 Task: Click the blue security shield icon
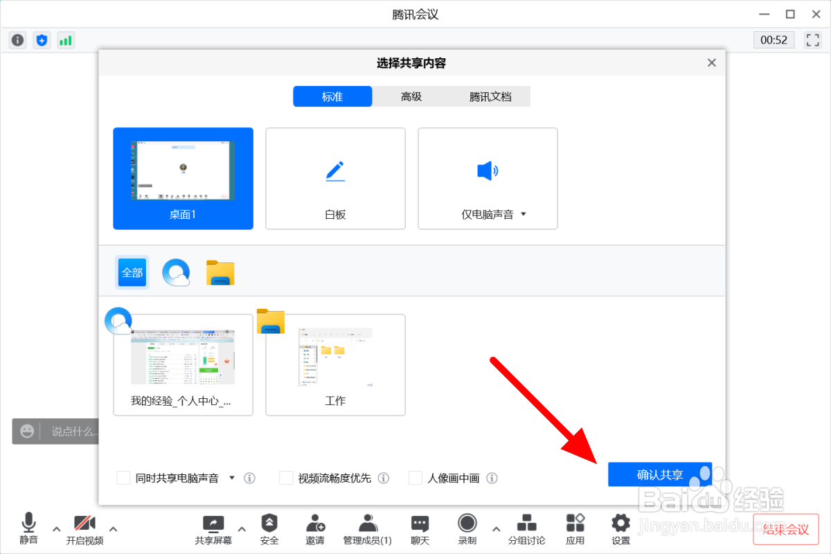42,40
